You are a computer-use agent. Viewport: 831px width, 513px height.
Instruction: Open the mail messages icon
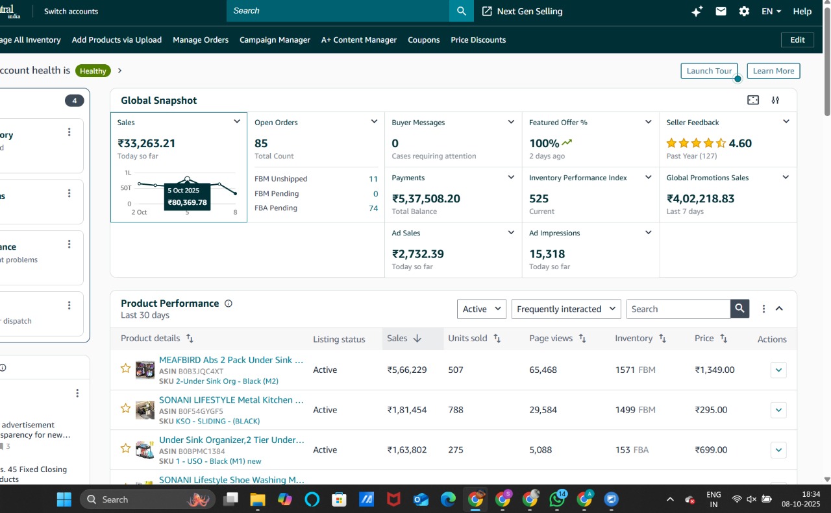coord(721,11)
